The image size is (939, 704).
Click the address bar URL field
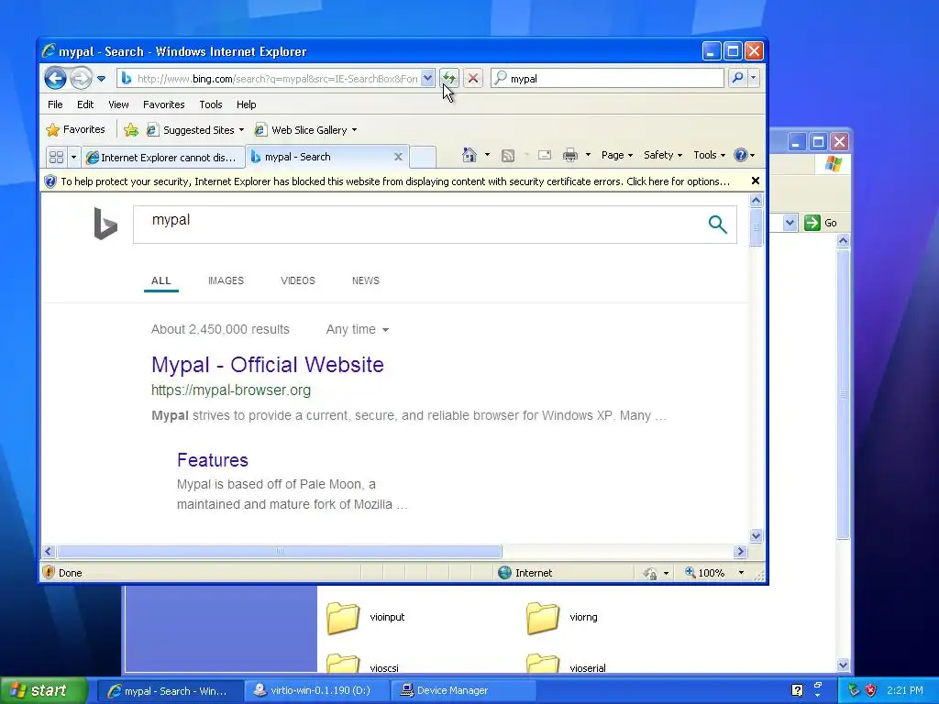point(277,79)
